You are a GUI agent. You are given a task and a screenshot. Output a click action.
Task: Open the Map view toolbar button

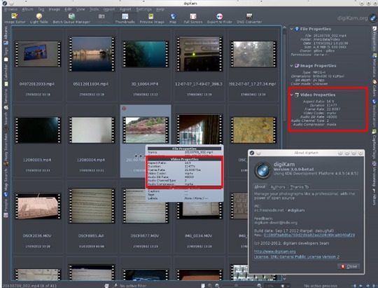(x=173, y=19)
